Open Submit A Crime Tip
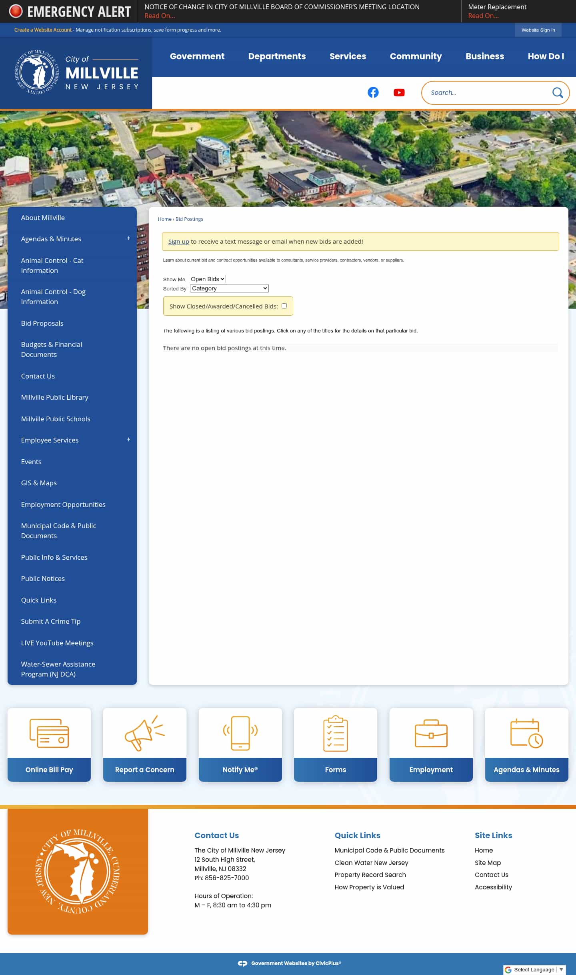This screenshot has height=975, width=576. pyautogui.click(x=50, y=621)
